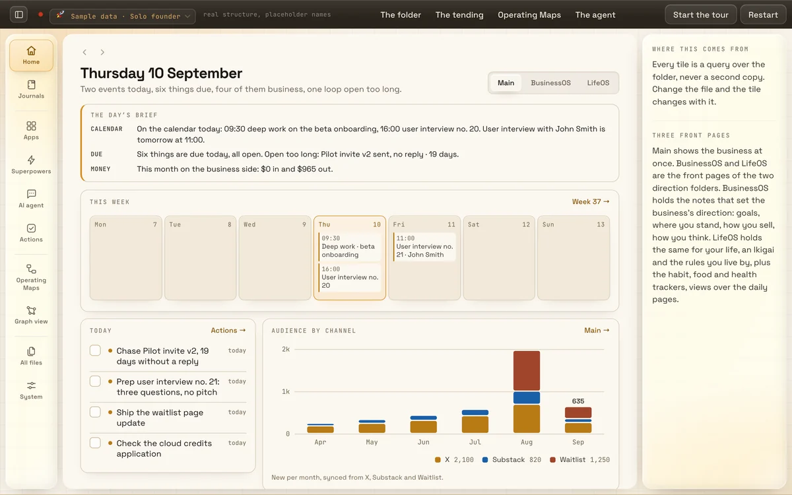Image resolution: width=792 pixels, height=495 pixels.
Task: Click the text 'real structure, placeholder names'
Action: (x=267, y=15)
